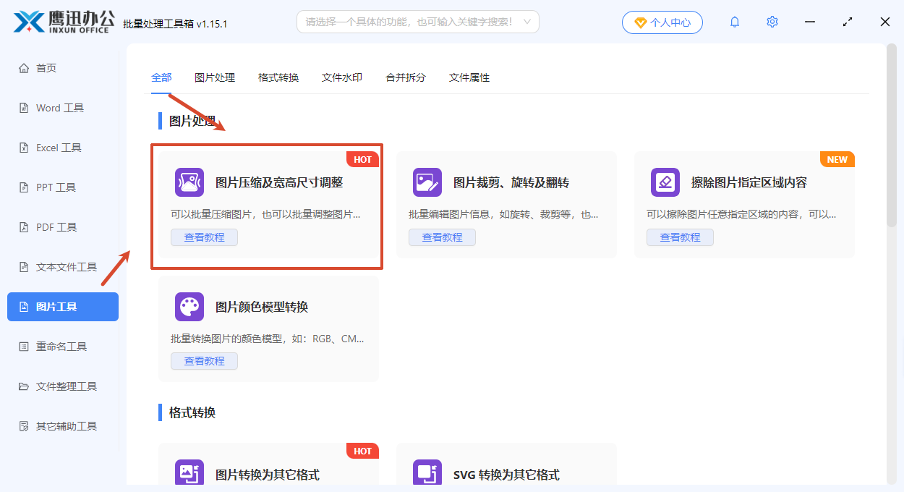Open 个人中心 personal center

(662, 22)
